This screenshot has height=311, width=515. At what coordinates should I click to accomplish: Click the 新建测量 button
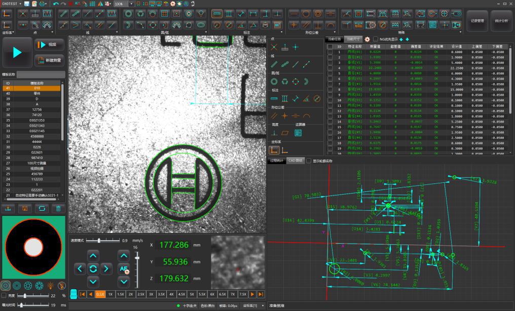pyautogui.click(x=50, y=61)
